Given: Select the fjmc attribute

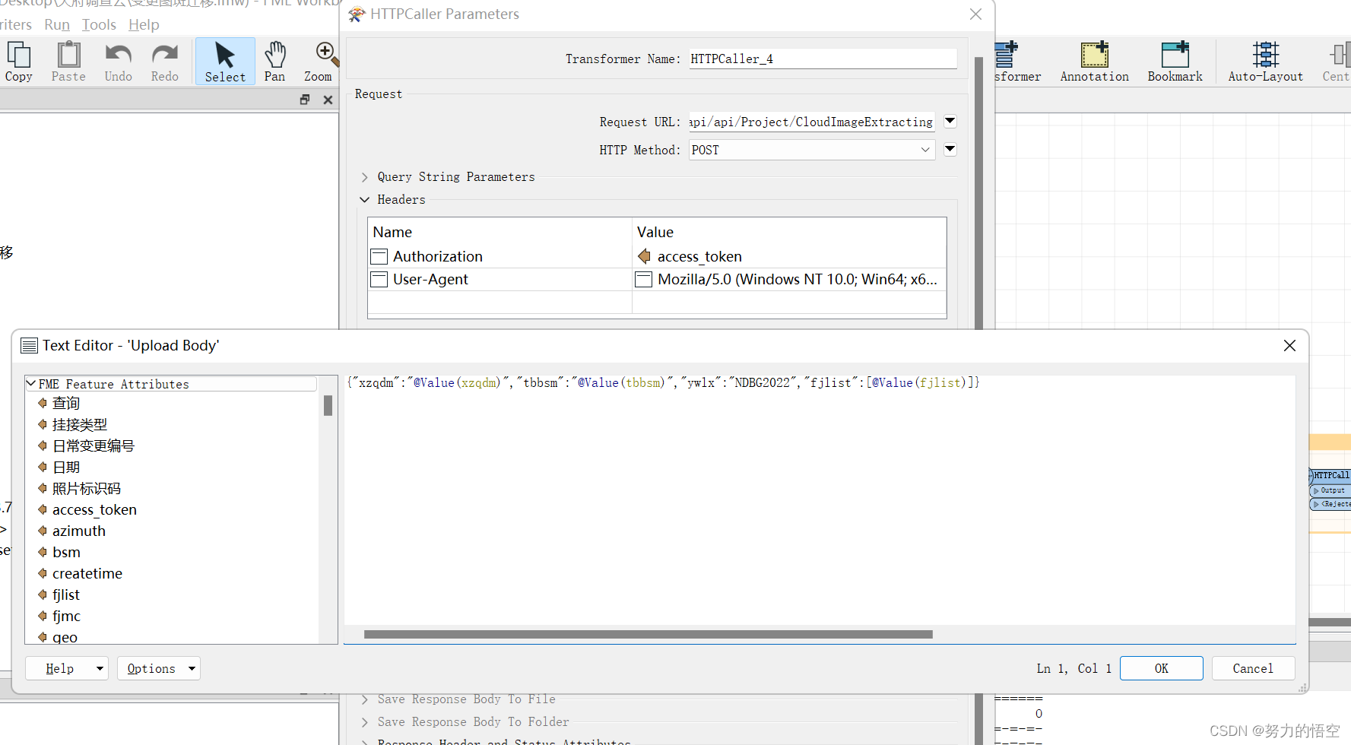Looking at the screenshot, I should coord(66,616).
